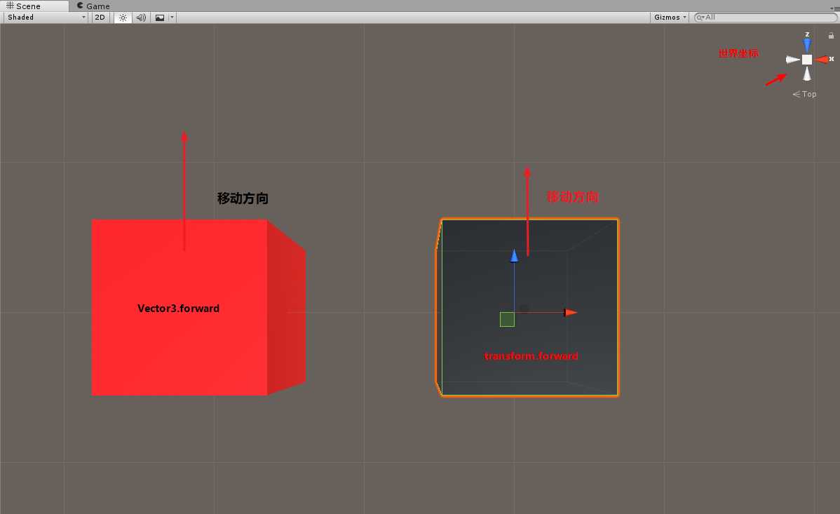Click the image effects toolbar icon
This screenshot has width=840, height=514.
click(160, 18)
